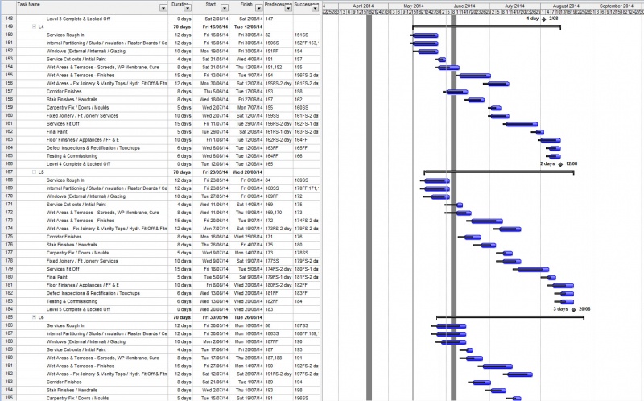The image size is (644, 401).
Task: Click the Gantt bar for task 191
Action: click(497, 366)
